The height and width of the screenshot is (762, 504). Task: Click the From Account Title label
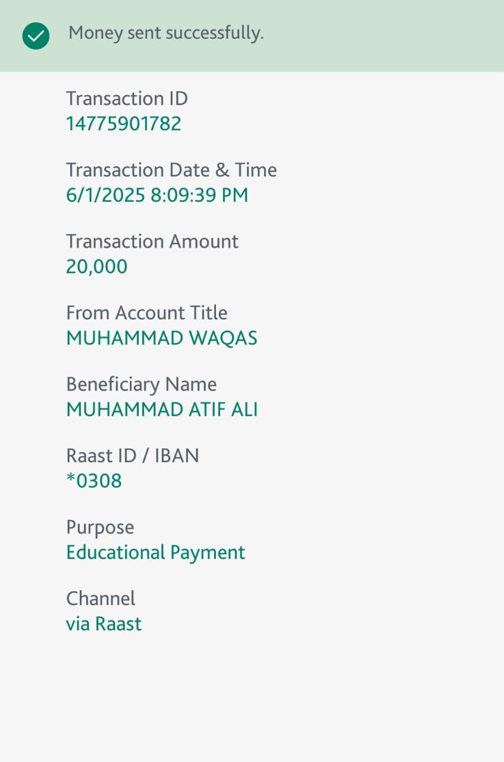(x=146, y=313)
